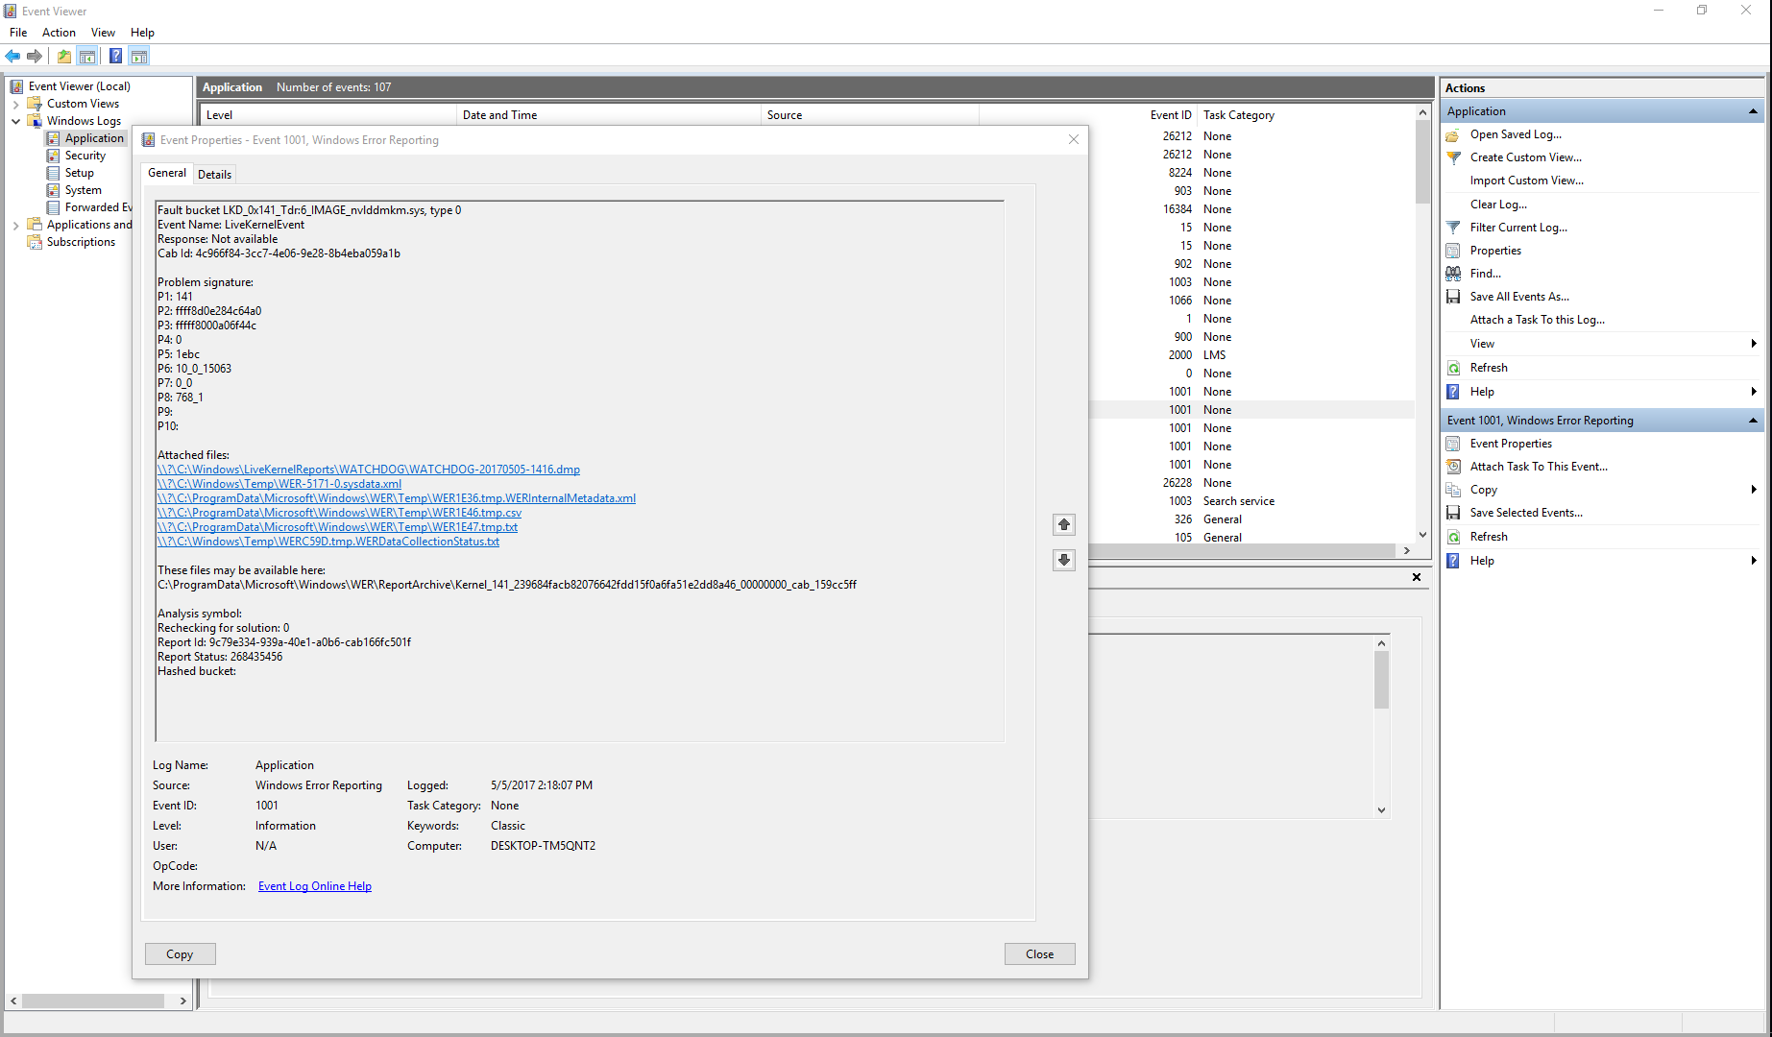This screenshot has width=1772, height=1037.
Task: Open the Help menu
Action: pyautogui.click(x=142, y=33)
